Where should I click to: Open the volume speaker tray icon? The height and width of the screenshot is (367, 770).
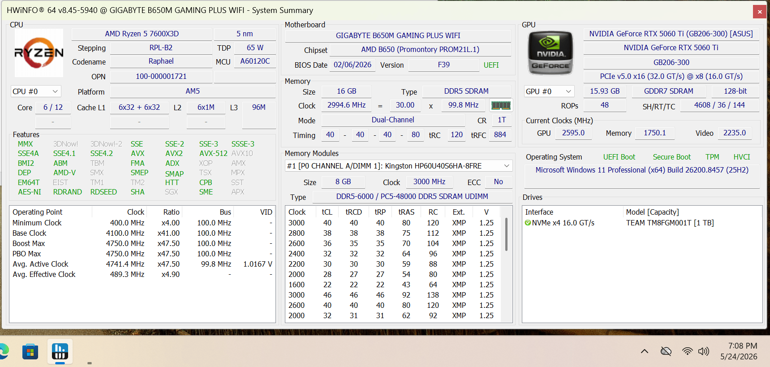tap(704, 351)
